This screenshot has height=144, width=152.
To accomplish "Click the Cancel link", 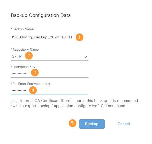I will tap(124, 124).
